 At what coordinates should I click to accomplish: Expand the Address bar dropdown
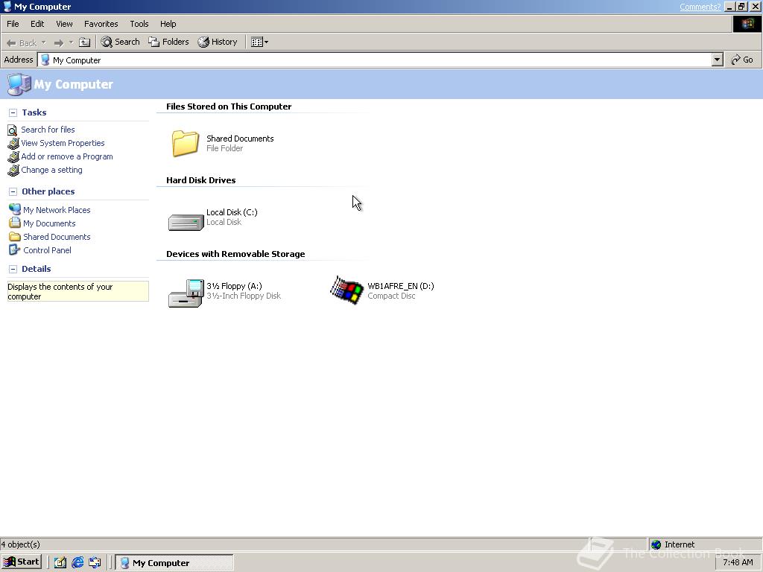717,60
